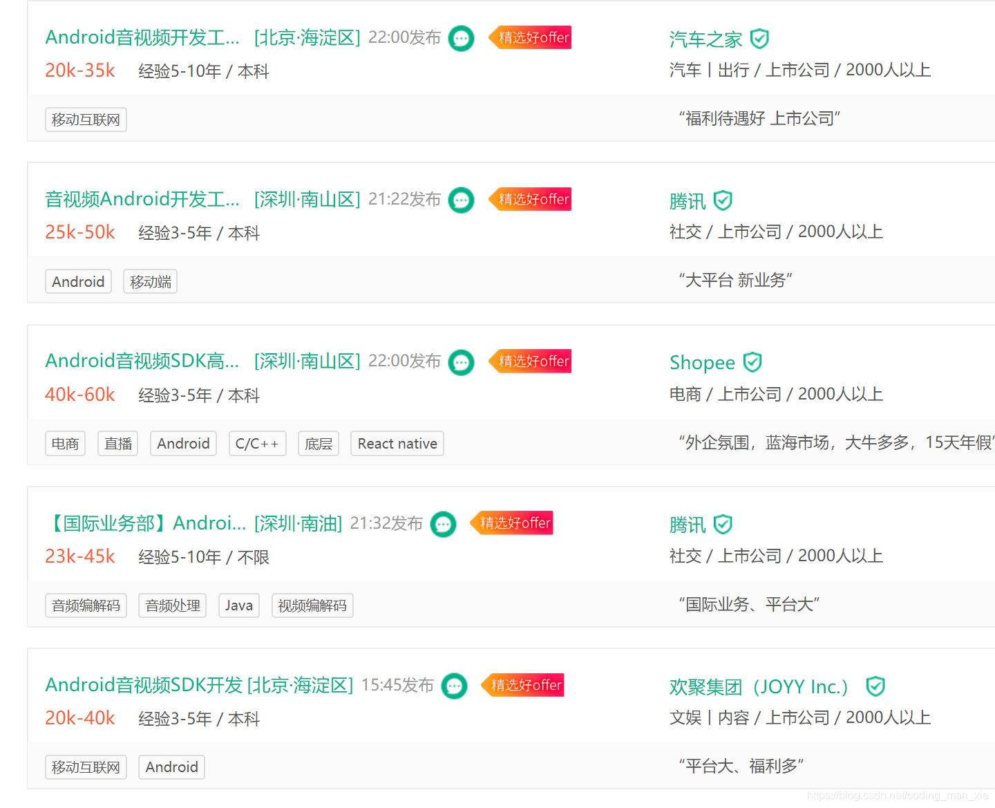
Task: Click 经验5-10年 / 不限 requirement text
Action: (x=204, y=557)
